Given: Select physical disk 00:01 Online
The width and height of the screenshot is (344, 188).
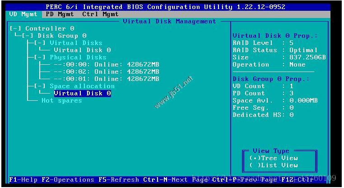Looking at the screenshot, I should click(x=107, y=79).
